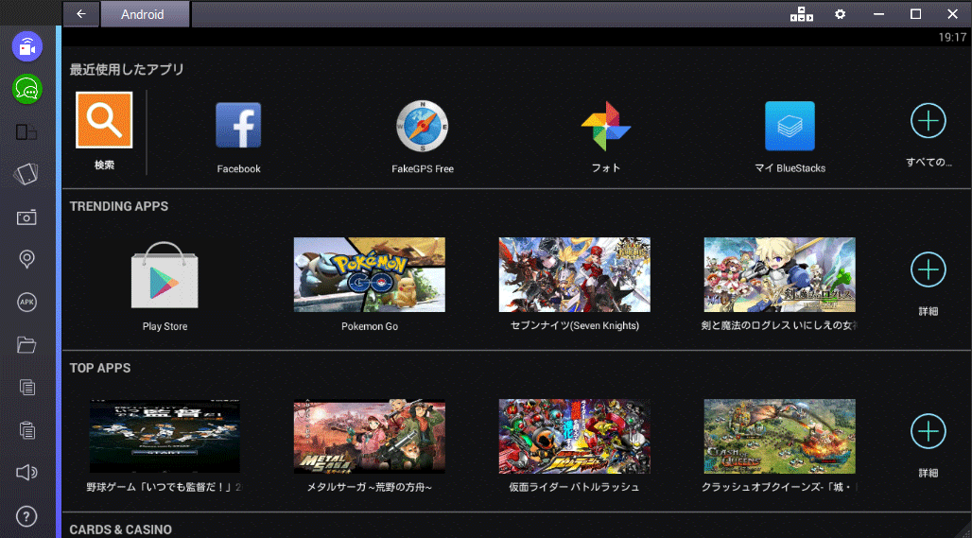972x538 pixels.
Task: Close the BlueStacks window
Action: point(953,13)
